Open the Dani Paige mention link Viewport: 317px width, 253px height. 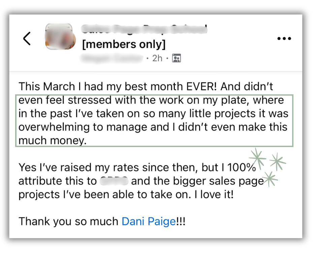coord(149,221)
